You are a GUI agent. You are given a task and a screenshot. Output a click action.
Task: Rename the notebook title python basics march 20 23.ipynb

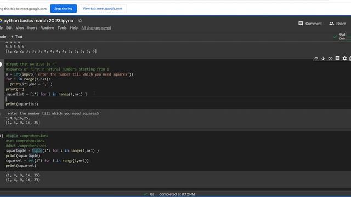pos(38,21)
